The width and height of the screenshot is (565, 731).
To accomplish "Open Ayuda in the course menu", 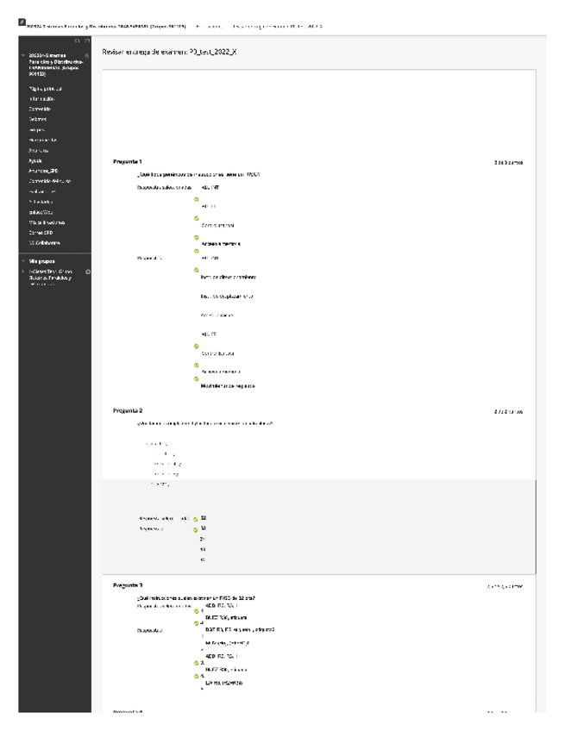I will click(x=35, y=161).
